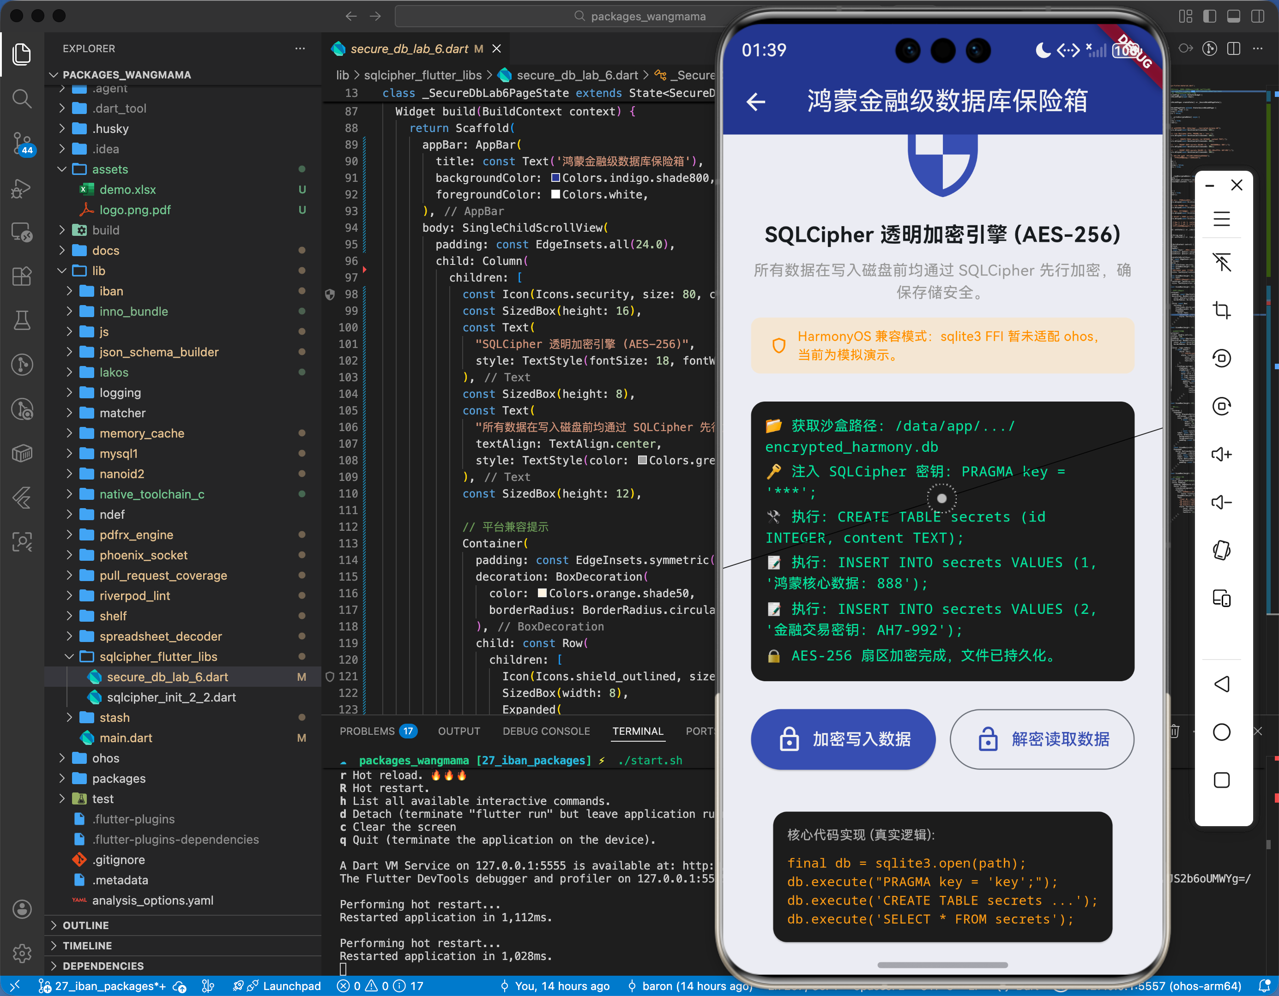Screen dimensions: 1279x996
Task: Expand the DEPENDENCIES section
Action: pyautogui.click(x=183, y=966)
